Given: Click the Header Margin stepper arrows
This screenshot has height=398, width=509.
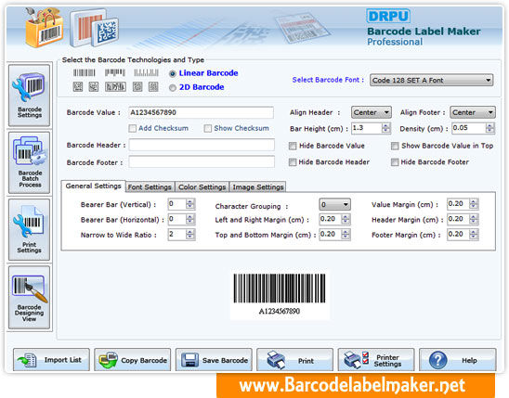Looking at the screenshot, I should pos(474,219).
